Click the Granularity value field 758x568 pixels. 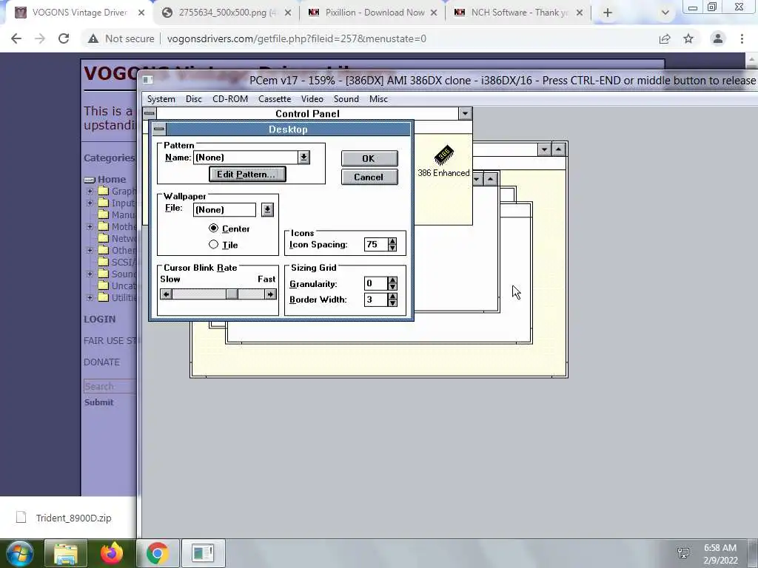[x=375, y=283]
